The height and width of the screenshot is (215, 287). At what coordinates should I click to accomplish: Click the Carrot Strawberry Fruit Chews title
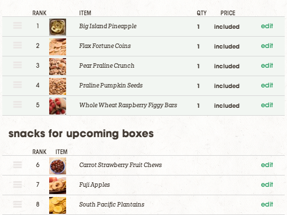tap(120, 165)
